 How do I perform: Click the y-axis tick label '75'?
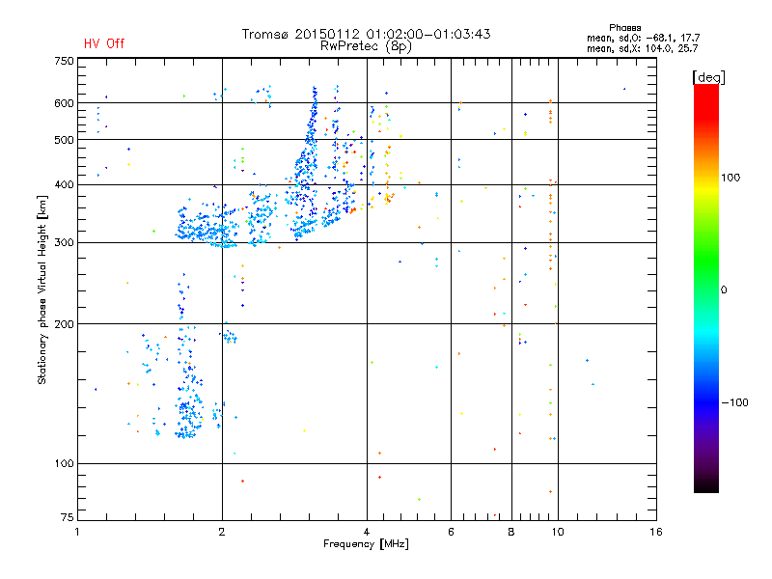68,517
